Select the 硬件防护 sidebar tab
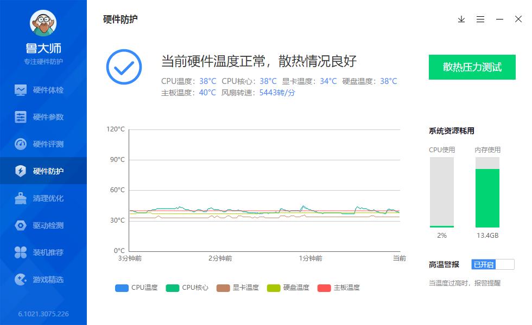Screen dimensions: 532x325 pyautogui.click(x=20, y=171)
